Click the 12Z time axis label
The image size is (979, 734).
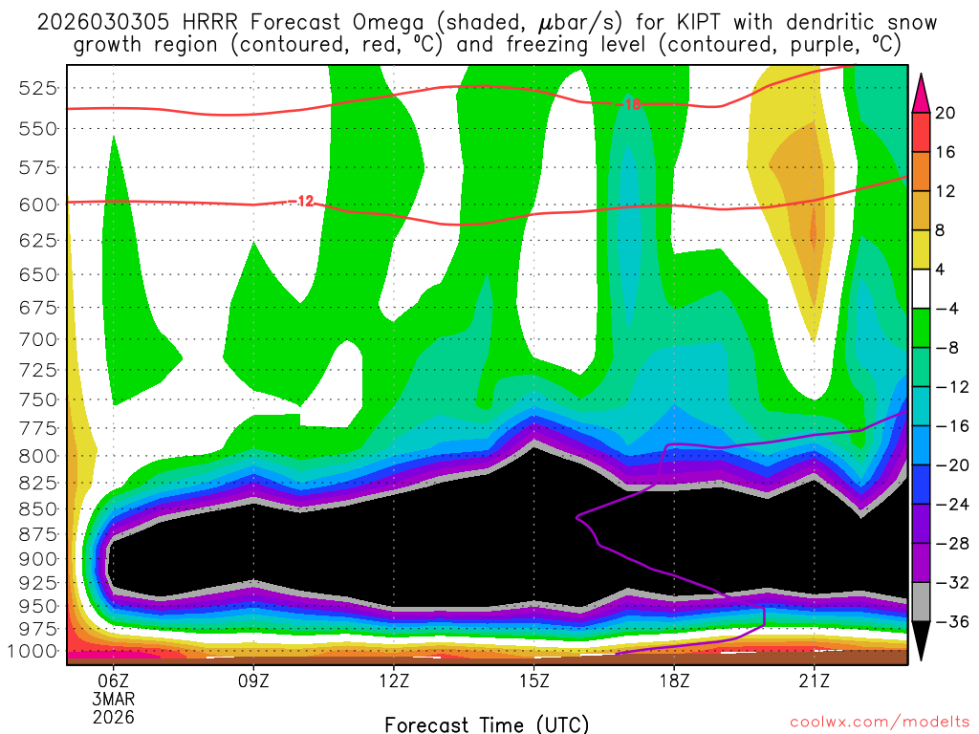[x=394, y=680]
